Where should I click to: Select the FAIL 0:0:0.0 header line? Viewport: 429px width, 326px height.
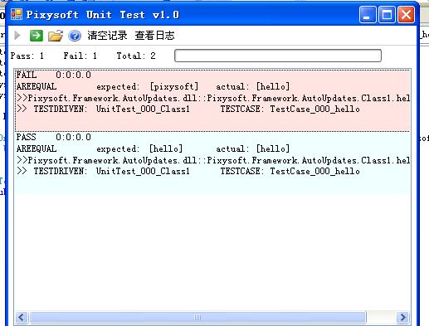(53, 75)
